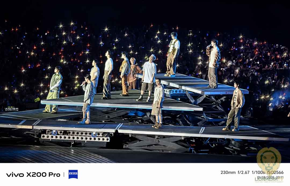Click the performer holding a microphone, front left
Image resolution: width=290 pixels, height=186 pixels.
click(87, 99)
